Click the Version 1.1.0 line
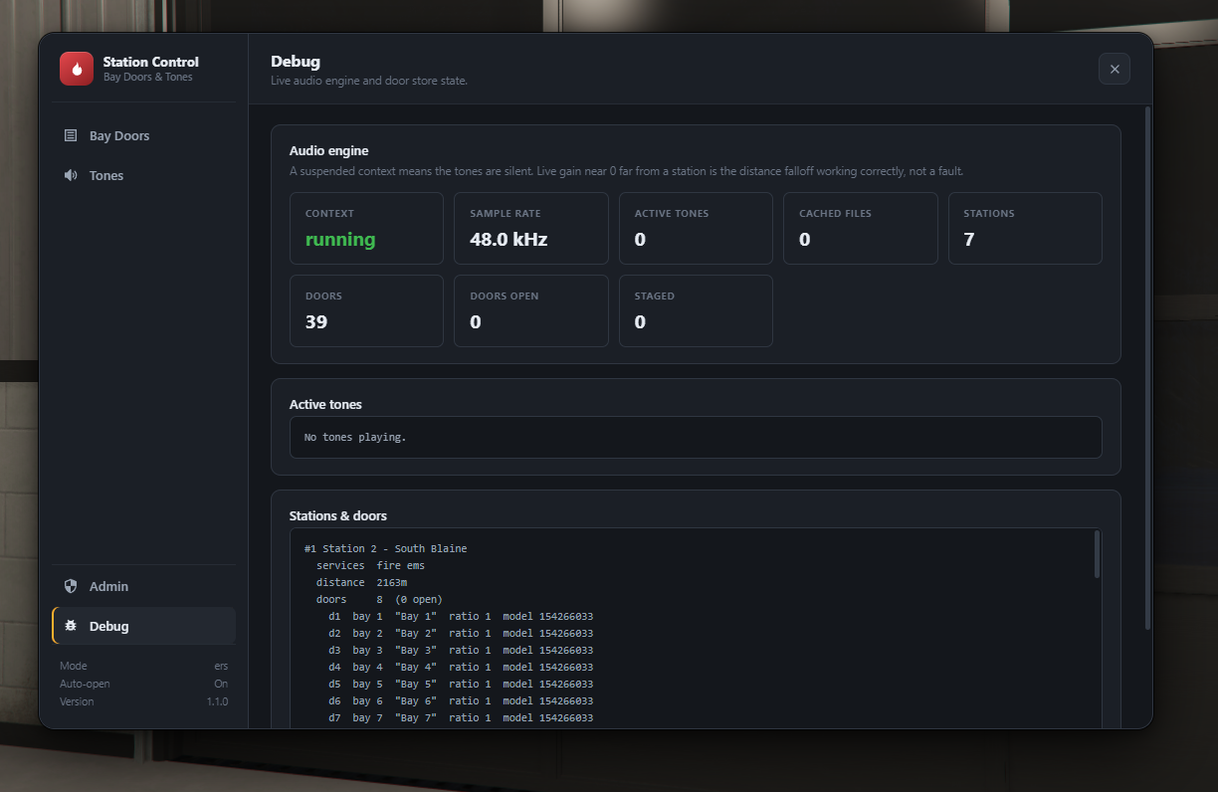The height and width of the screenshot is (792, 1218). click(x=143, y=701)
